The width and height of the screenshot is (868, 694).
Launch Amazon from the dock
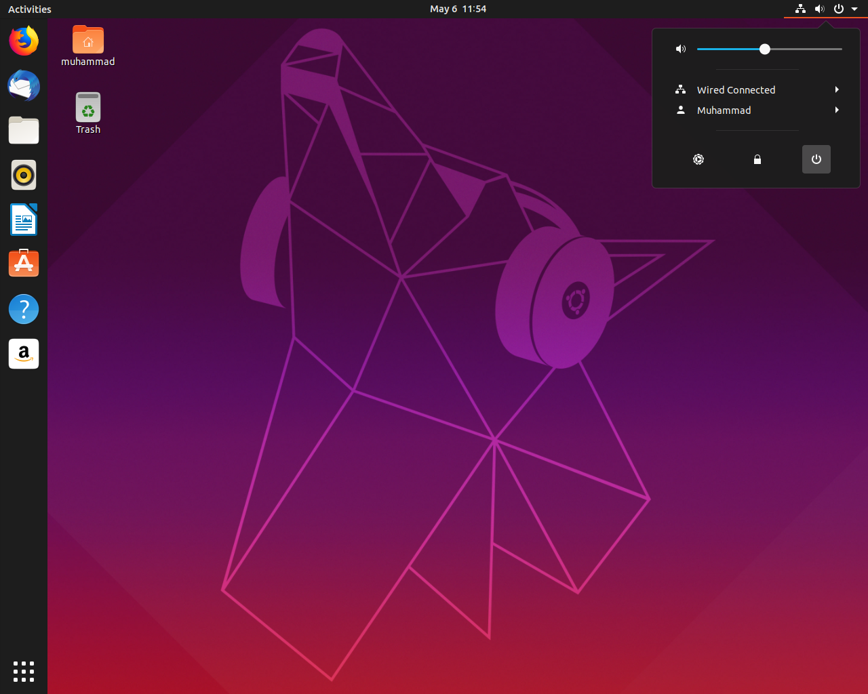24,354
